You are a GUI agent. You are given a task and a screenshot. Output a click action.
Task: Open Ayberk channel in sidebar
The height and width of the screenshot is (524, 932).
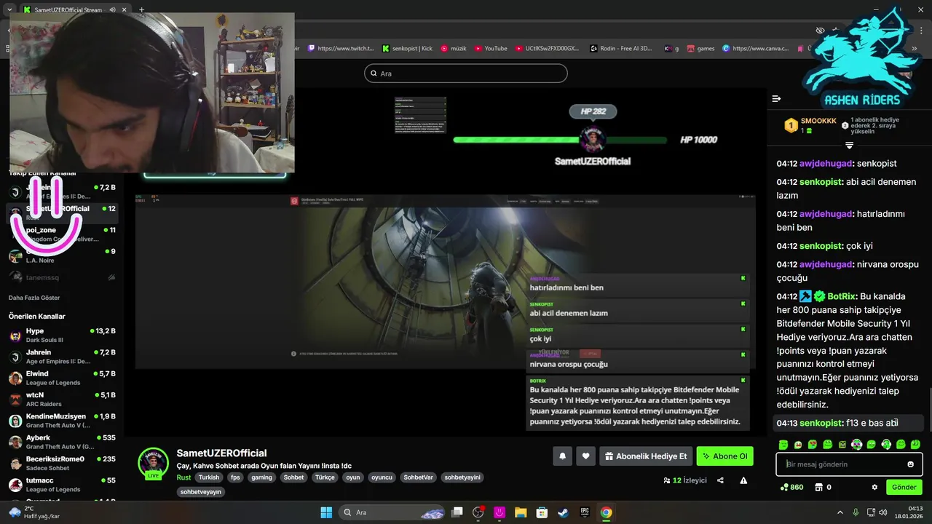(62, 442)
